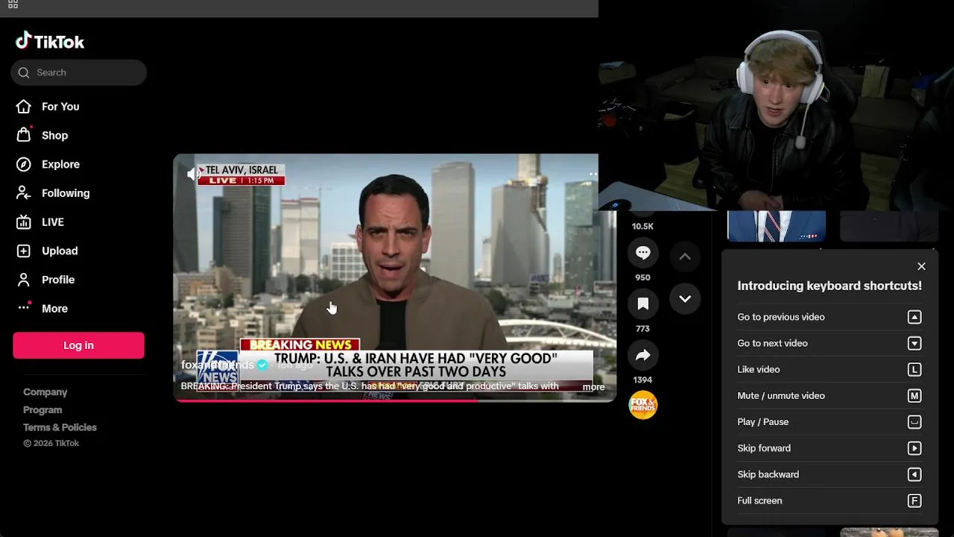Viewport: 954px width, 537px height.
Task: Click the plus square icon beside Upload
Action: point(24,251)
